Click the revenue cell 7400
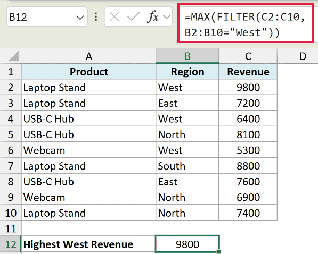This screenshot has width=318, height=254. click(248, 213)
